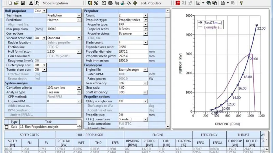Screen dimensions: 273x153
Task: Open the Hull-propulsor Calc dropdown
Action: tap(44, 11)
